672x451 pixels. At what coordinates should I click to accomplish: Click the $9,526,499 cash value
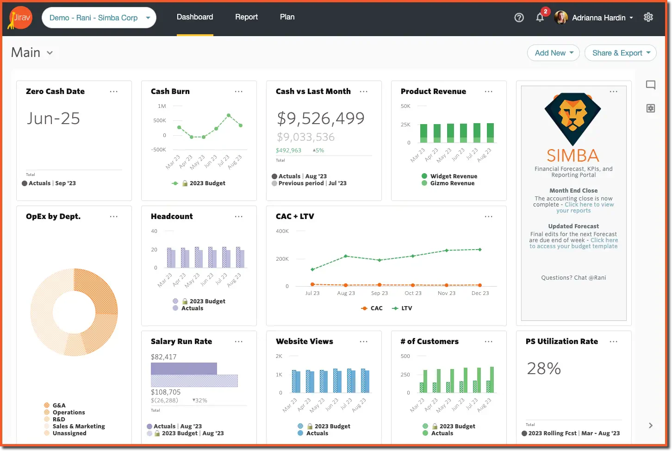[321, 119]
